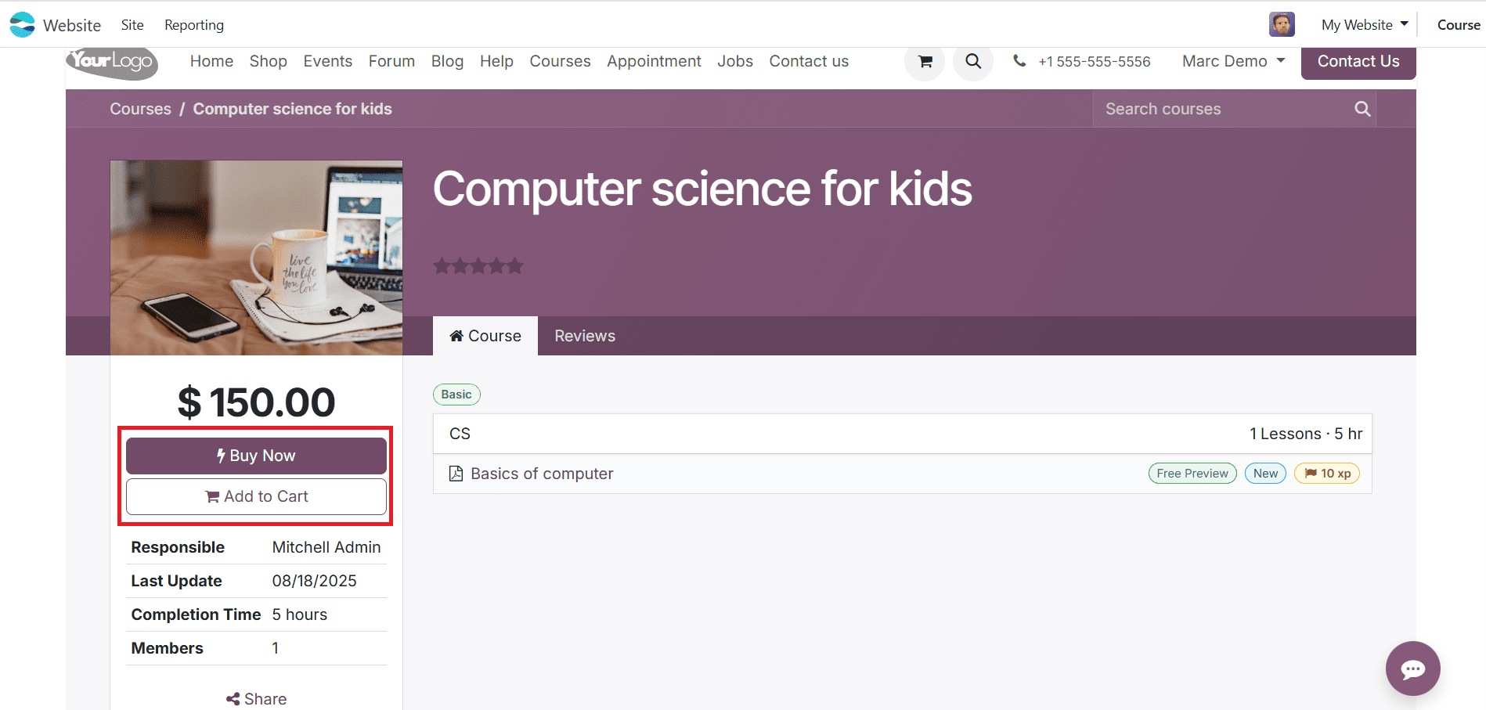
Task: Open the Marc Demo user dropdown
Action: point(1234,61)
